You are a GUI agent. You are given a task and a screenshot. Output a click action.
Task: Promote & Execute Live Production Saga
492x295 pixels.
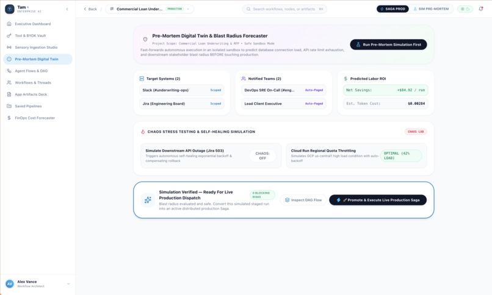pyautogui.click(x=378, y=200)
